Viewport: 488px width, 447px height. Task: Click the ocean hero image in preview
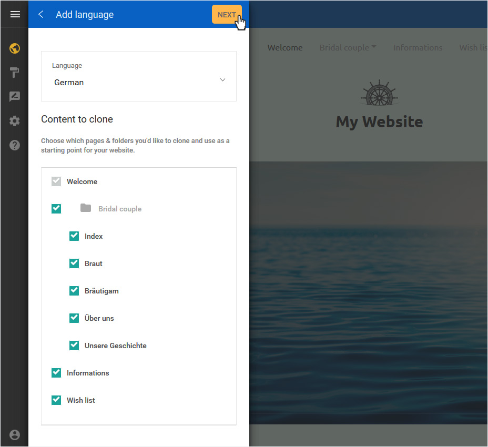(369, 292)
